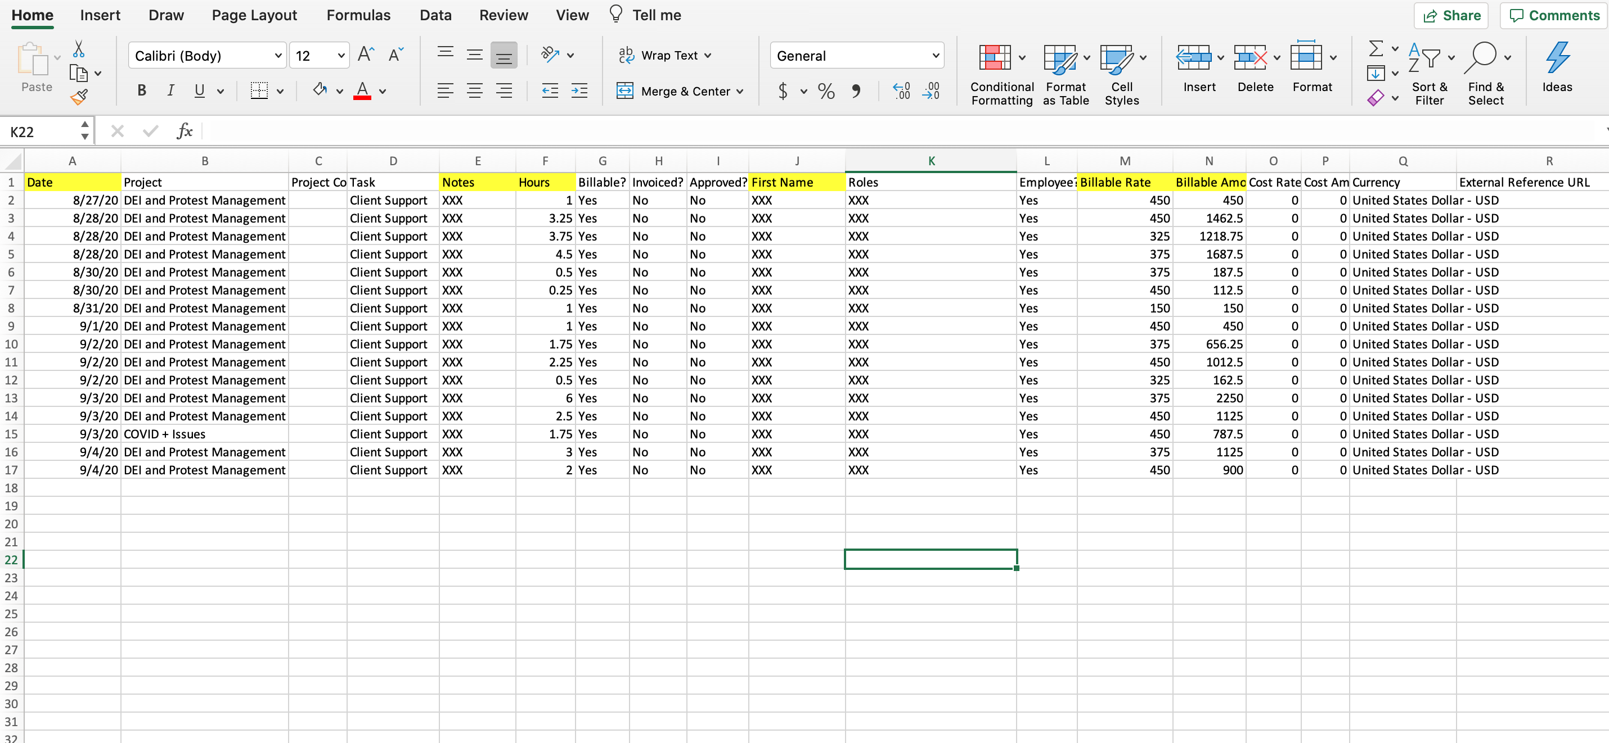1609x743 pixels.
Task: Click the Copy icon
Action: [79, 73]
